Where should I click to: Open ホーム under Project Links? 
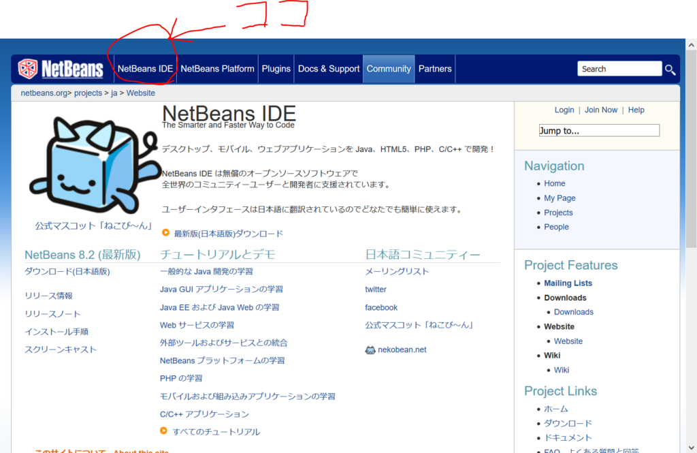pos(556,409)
